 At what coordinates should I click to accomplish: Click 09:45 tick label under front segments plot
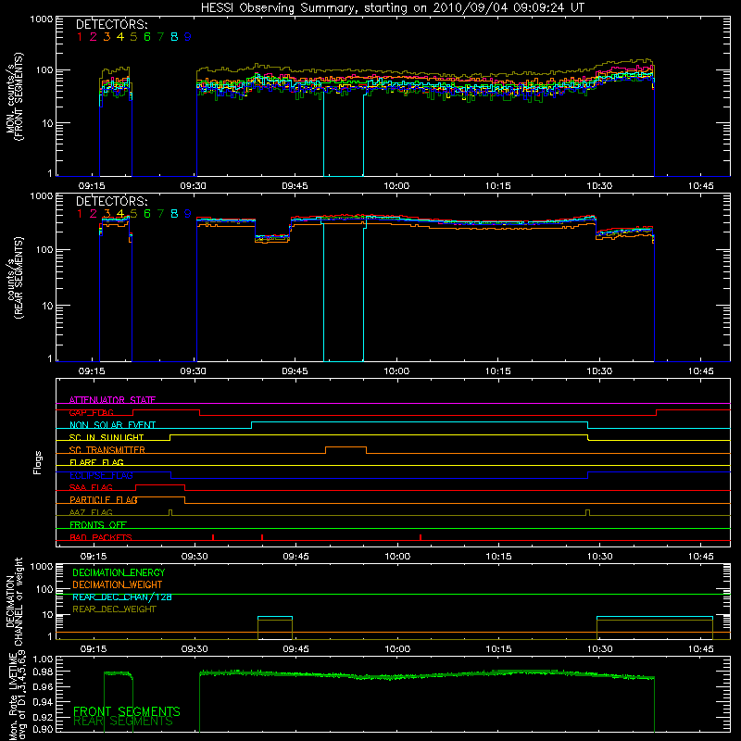tap(295, 186)
